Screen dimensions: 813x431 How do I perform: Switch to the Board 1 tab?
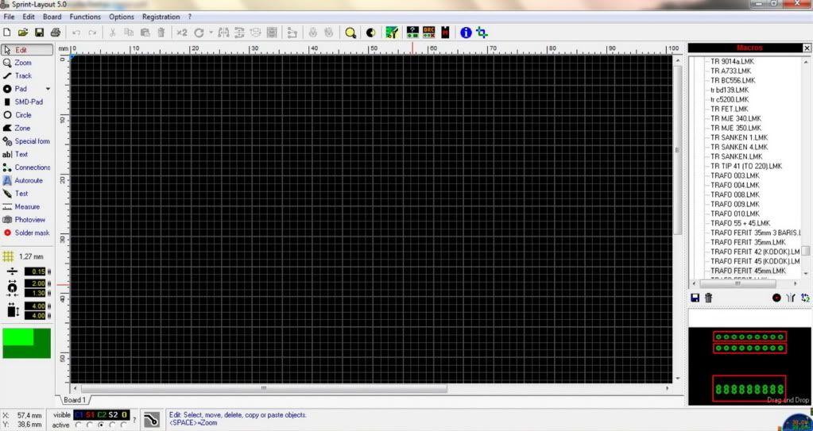75,400
